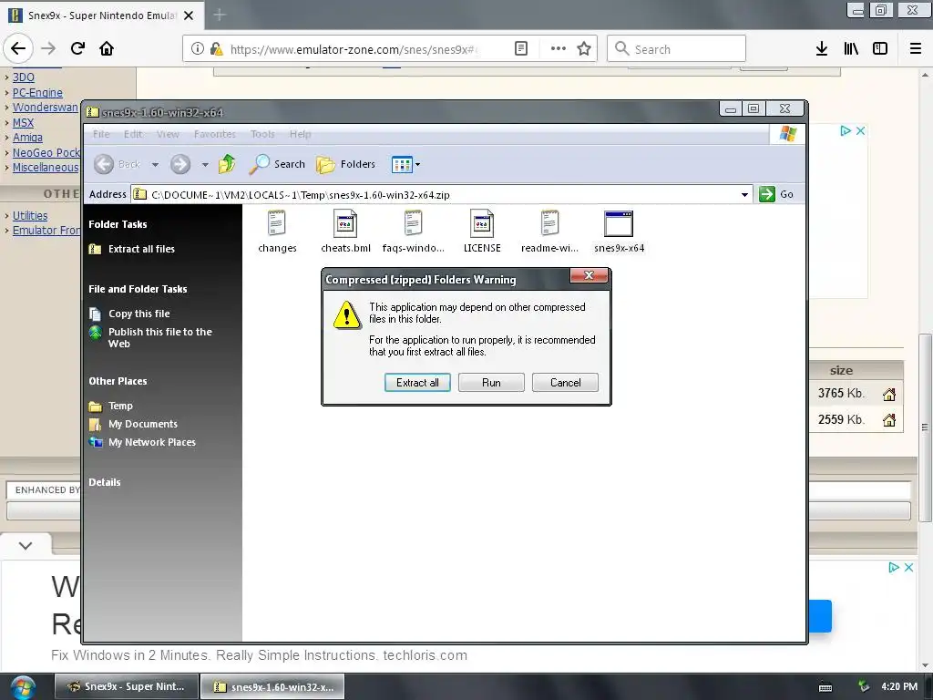
Task: Click the MSX link in sidebar
Action: pyautogui.click(x=23, y=123)
